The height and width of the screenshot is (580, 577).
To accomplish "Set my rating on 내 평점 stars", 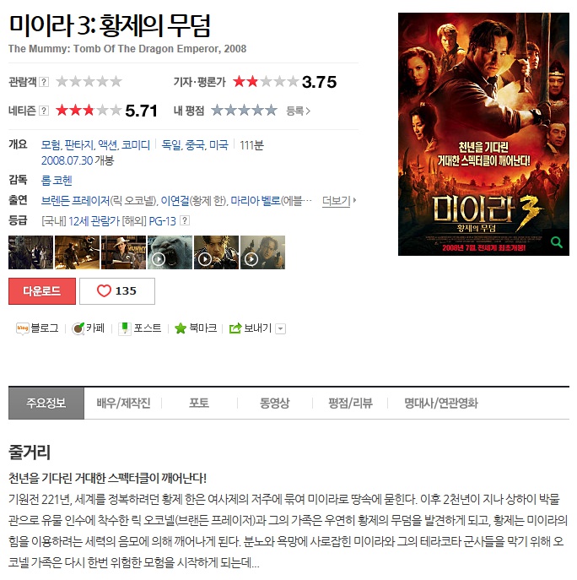I will 244,111.
